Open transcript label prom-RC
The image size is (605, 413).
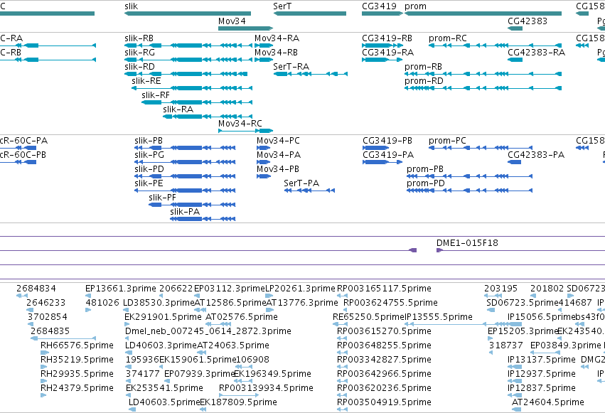[x=448, y=38]
